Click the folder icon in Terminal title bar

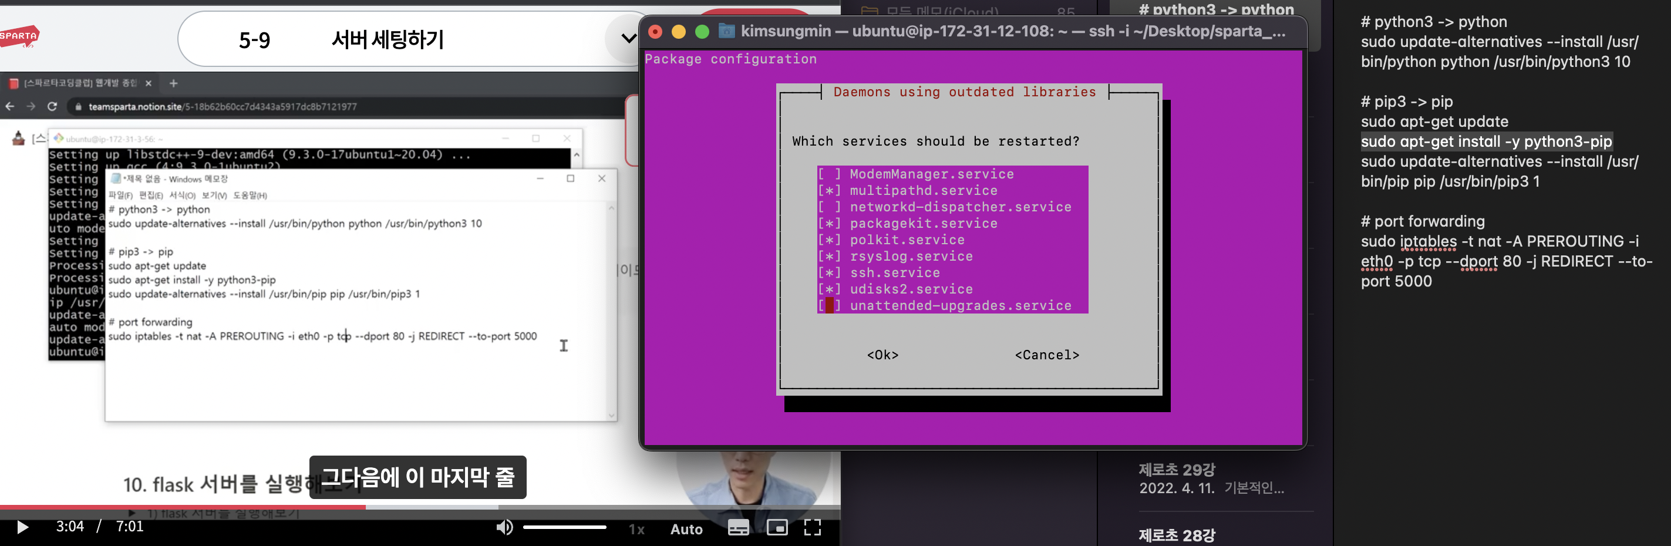click(x=726, y=31)
